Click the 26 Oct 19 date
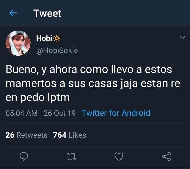Screen dimensions: 190x169 pos(60,113)
